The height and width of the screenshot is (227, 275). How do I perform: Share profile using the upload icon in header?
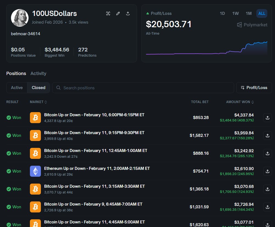[128, 13]
